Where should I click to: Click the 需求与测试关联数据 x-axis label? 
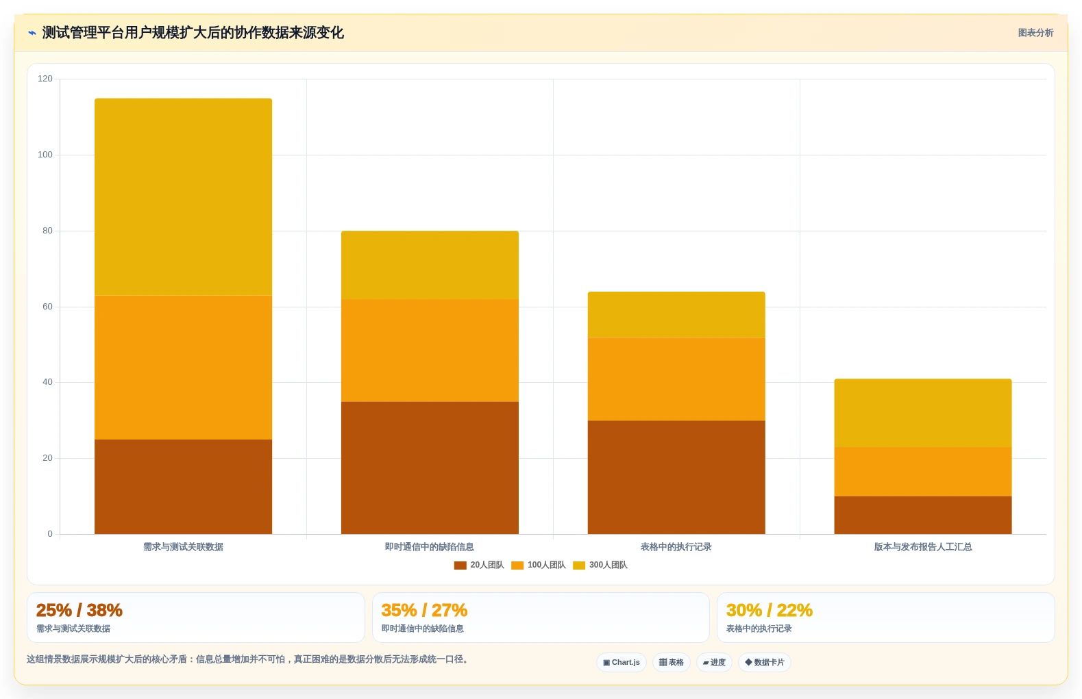(183, 547)
